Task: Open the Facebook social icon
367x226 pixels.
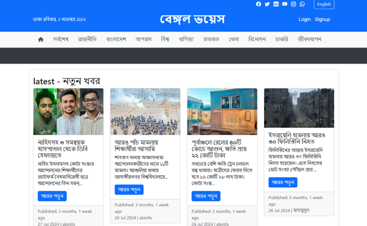Action: point(258,4)
